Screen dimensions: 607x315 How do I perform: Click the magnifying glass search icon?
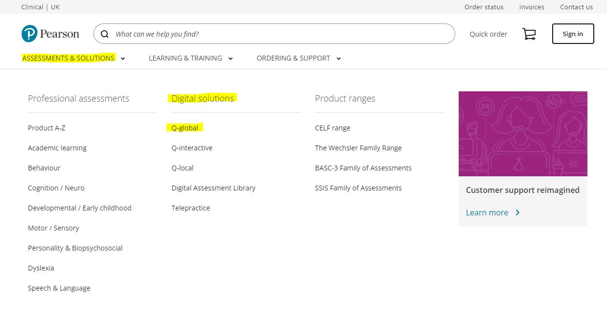[x=104, y=34]
